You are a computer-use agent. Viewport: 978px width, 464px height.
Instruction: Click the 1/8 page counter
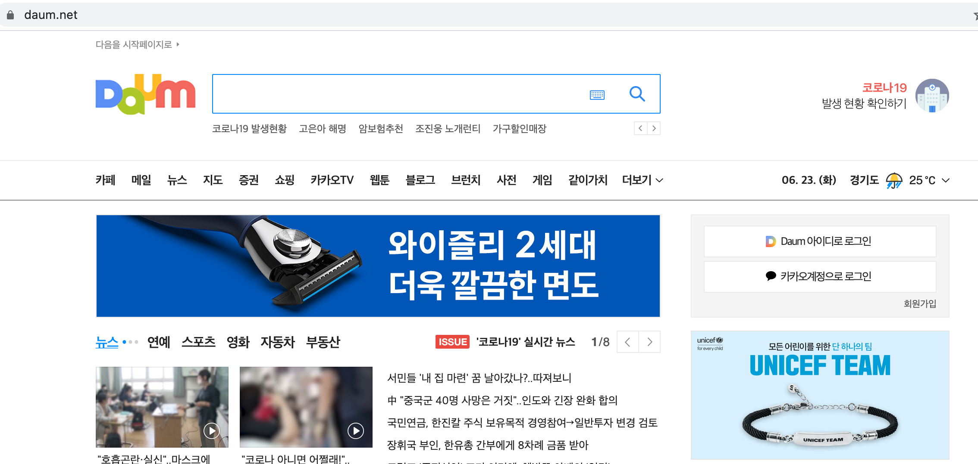pyautogui.click(x=600, y=342)
